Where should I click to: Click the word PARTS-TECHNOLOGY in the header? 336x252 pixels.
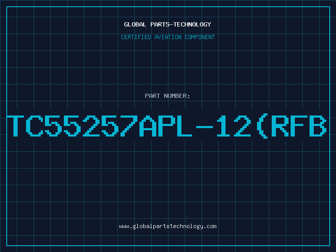[181, 24]
